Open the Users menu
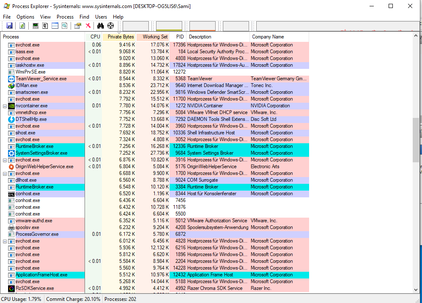The width and height of the screenshot is (422, 303). (101, 16)
